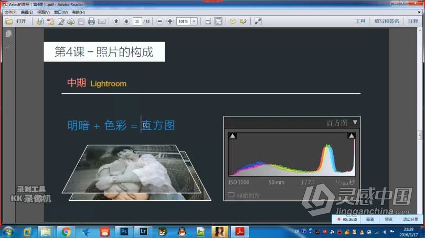Click the layered portrait photo in slide
425x238 pixels.
[136, 172]
